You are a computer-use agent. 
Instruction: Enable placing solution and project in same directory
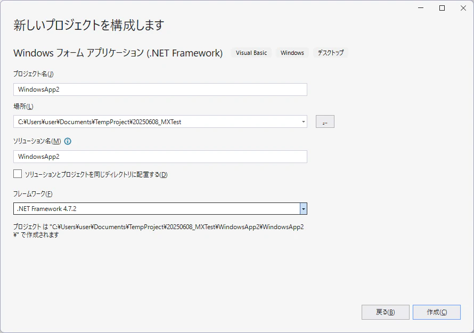(x=18, y=174)
